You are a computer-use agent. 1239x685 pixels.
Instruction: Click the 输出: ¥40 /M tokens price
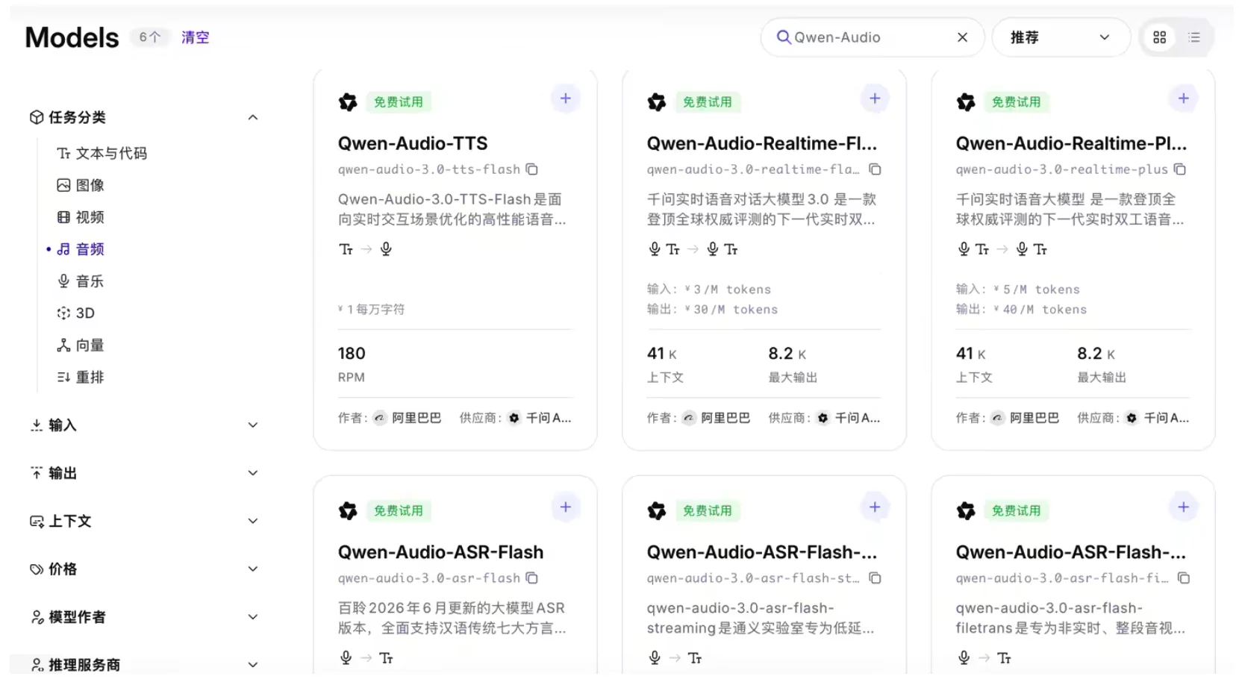[1021, 310]
